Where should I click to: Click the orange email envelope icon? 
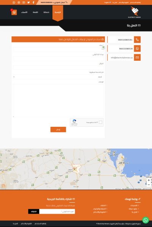tap(137, 57)
